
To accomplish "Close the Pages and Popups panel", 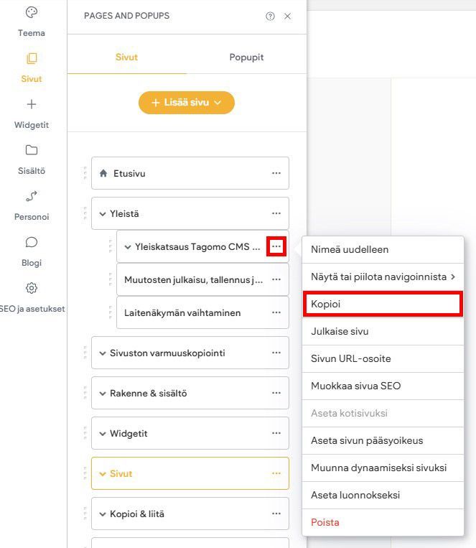I will point(288,16).
